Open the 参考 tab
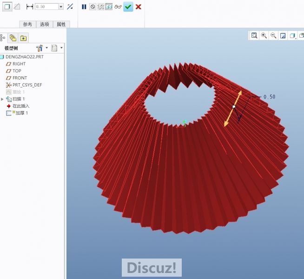This screenshot has height=279, width=304. (28, 24)
